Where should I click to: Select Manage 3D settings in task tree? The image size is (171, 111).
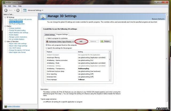point(15,22)
